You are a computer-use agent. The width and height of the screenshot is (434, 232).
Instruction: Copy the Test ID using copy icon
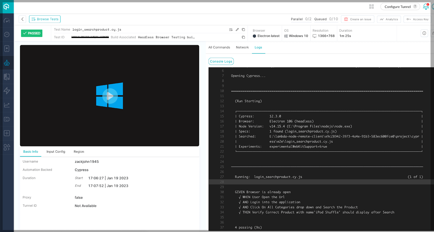(243, 37)
